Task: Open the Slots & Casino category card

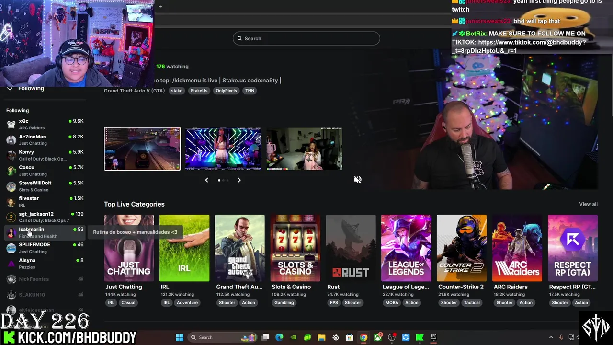Action: [x=295, y=248]
